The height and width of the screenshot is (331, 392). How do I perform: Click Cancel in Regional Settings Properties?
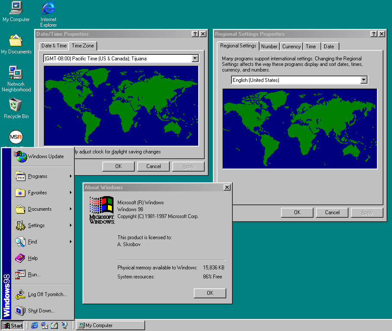point(332,212)
